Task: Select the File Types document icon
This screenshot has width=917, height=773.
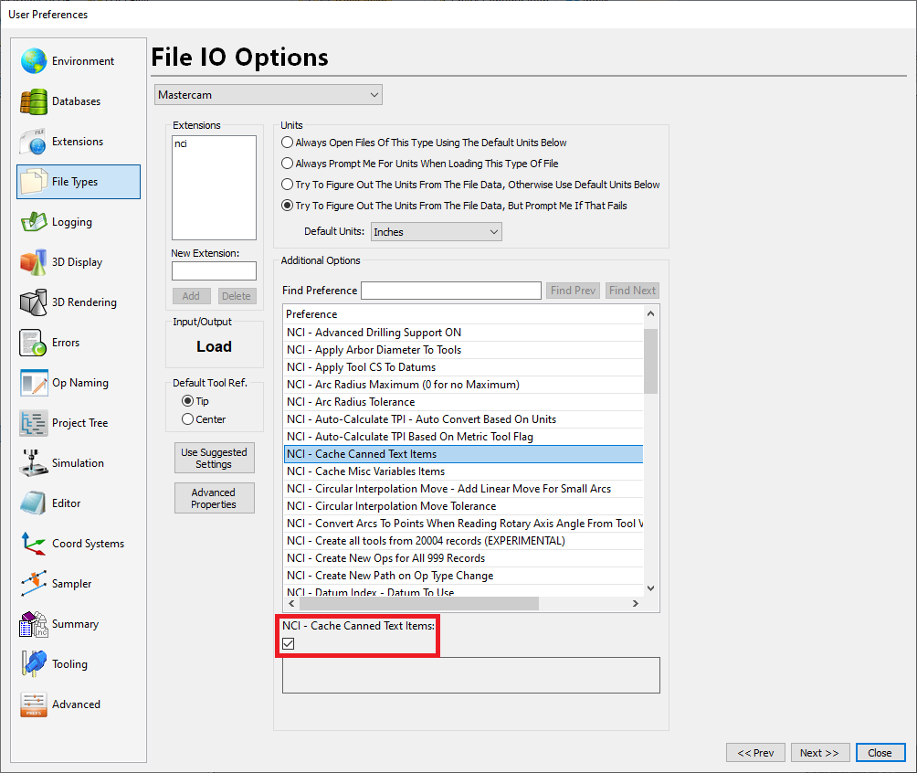Action: [33, 182]
